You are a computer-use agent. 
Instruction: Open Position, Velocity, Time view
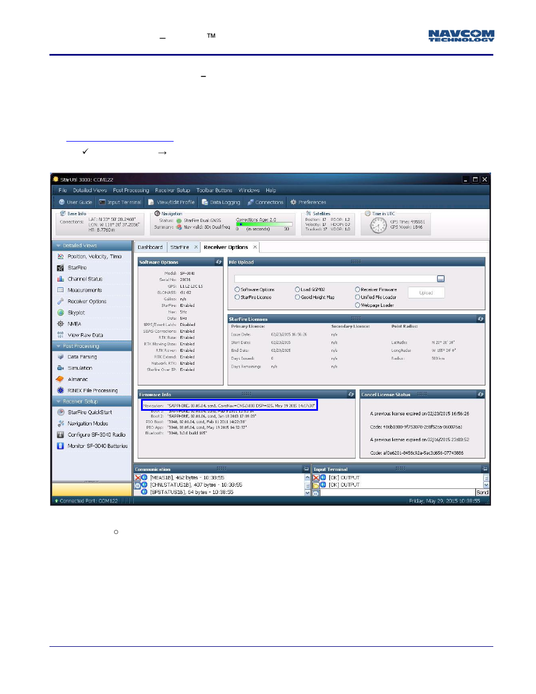(x=89, y=256)
